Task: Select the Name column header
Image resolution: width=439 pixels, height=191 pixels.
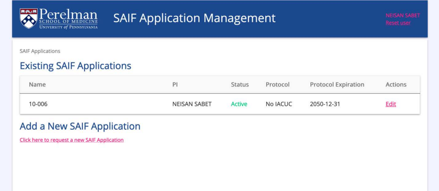Action: 37,84
